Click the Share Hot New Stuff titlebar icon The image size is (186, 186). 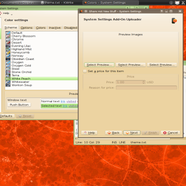pos(81,11)
